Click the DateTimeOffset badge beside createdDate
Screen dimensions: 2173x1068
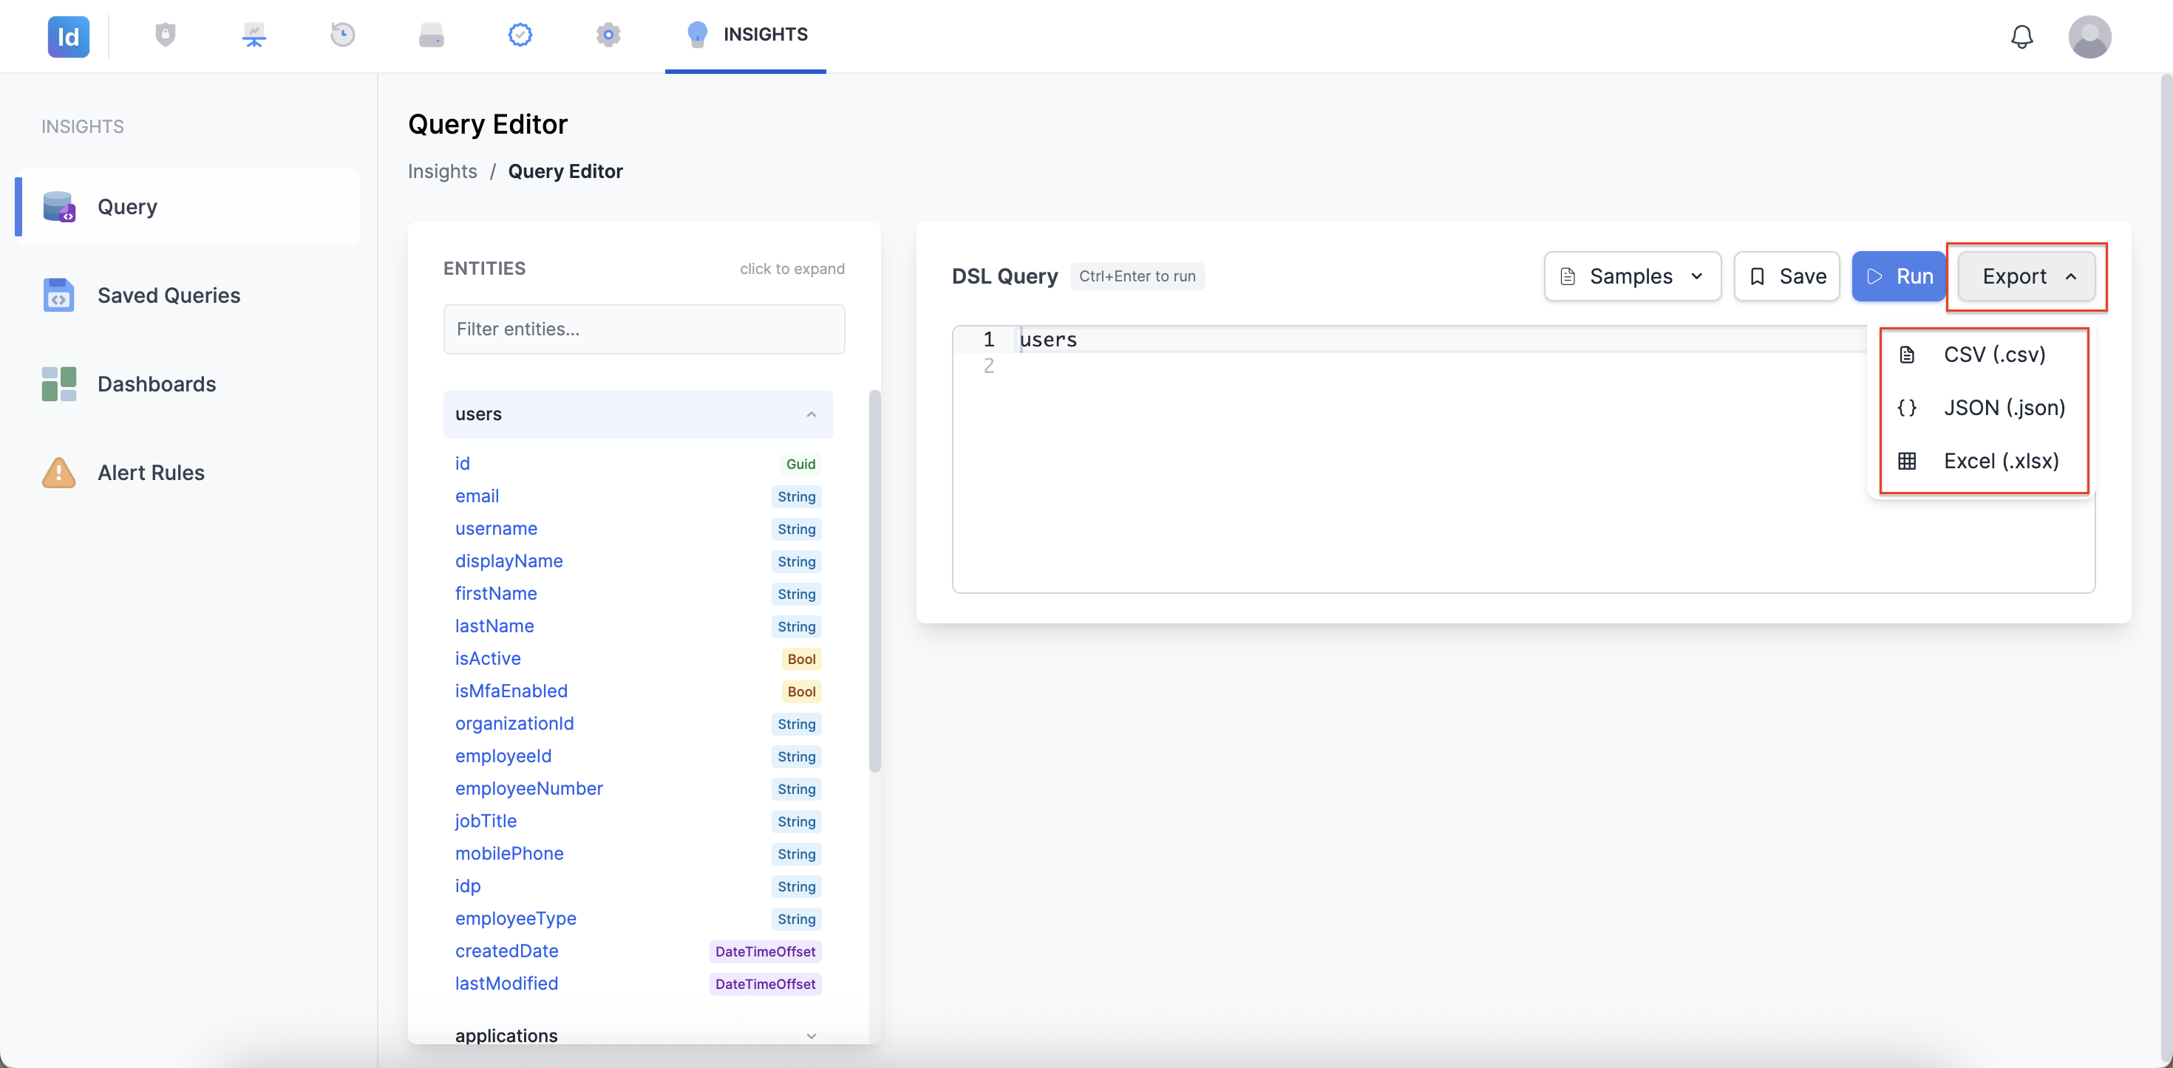[765, 951]
